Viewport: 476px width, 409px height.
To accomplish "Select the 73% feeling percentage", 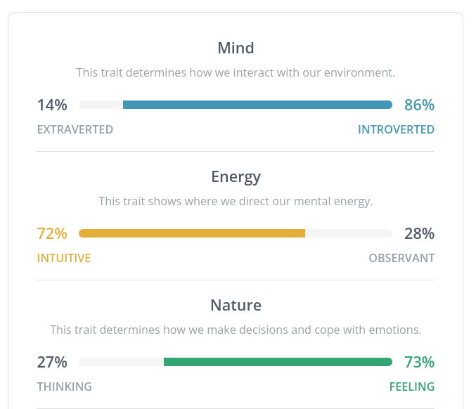I will pos(419,363).
